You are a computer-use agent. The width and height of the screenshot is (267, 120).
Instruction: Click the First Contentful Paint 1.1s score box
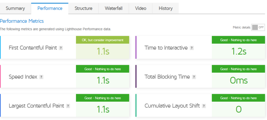pyautogui.click(x=103, y=51)
